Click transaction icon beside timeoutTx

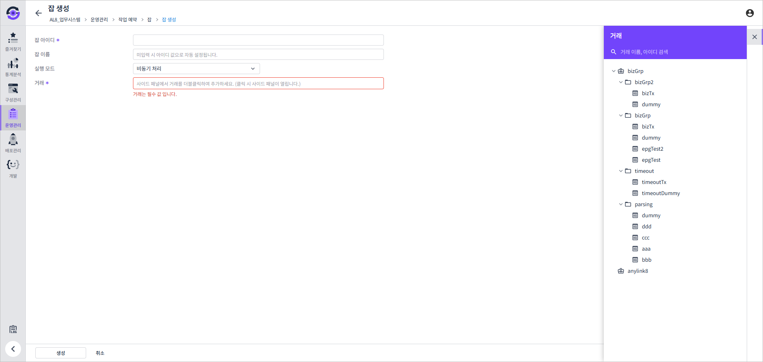pos(635,182)
